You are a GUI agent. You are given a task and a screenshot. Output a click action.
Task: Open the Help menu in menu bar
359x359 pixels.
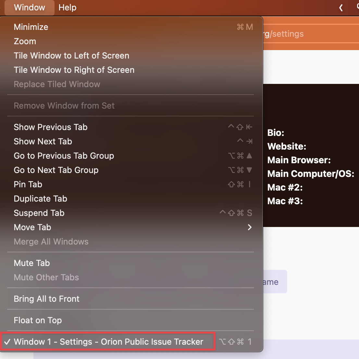(x=68, y=7)
